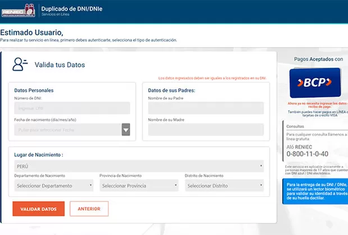
Task: Focus the Nombre de su Padre field
Action: pyautogui.click(x=206, y=108)
